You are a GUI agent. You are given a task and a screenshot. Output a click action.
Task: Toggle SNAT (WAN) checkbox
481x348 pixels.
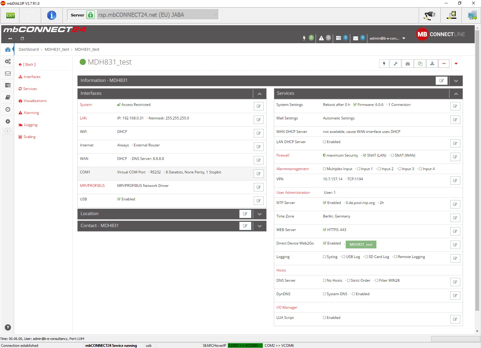pyautogui.click(x=392, y=155)
